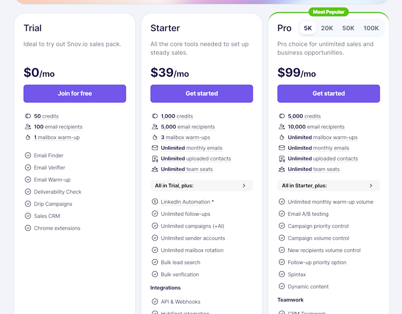The width and height of the screenshot is (402, 314).
Task: Click the people icon next to 100 email recipients
Action: 28,127
